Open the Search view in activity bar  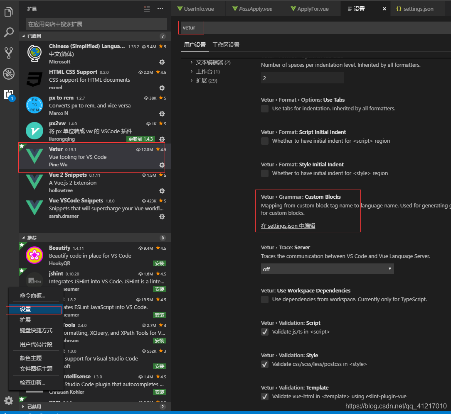pyautogui.click(x=9, y=32)
